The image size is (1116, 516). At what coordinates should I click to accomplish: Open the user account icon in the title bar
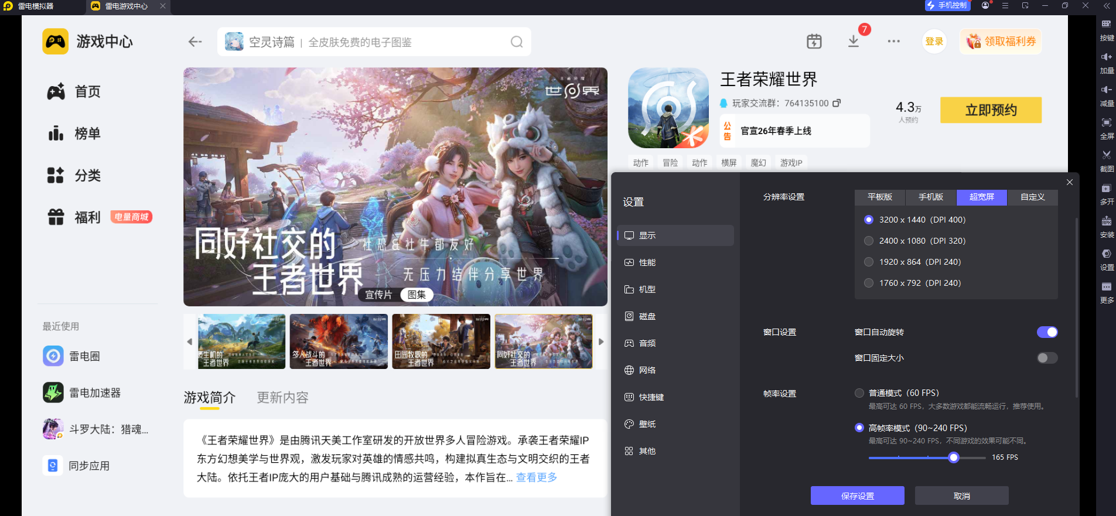coord(985,5)
